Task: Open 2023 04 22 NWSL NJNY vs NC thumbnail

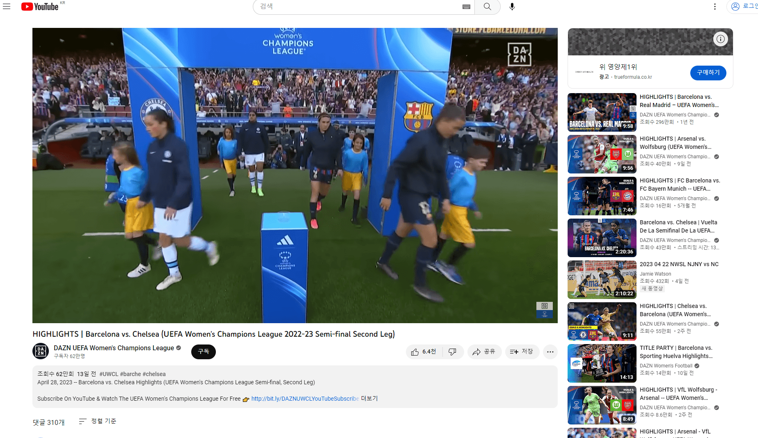Action: click(x=602, y=280)
